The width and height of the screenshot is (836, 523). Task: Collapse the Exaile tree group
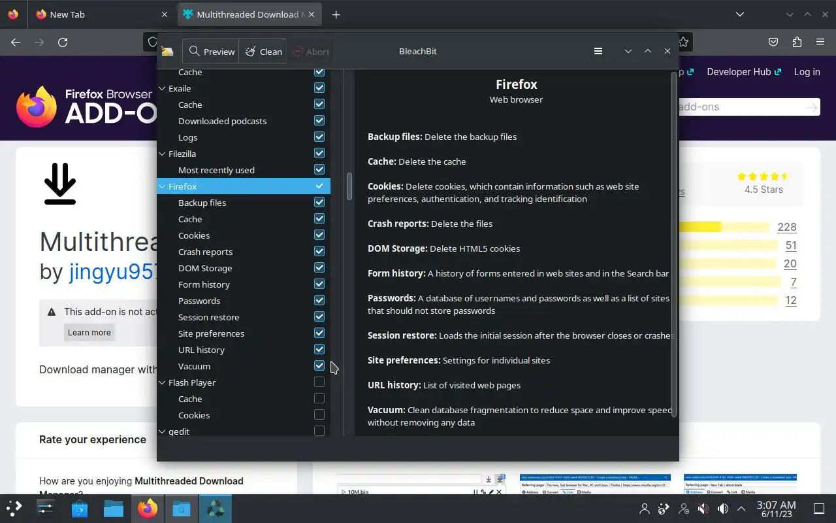tap(163, 88)
